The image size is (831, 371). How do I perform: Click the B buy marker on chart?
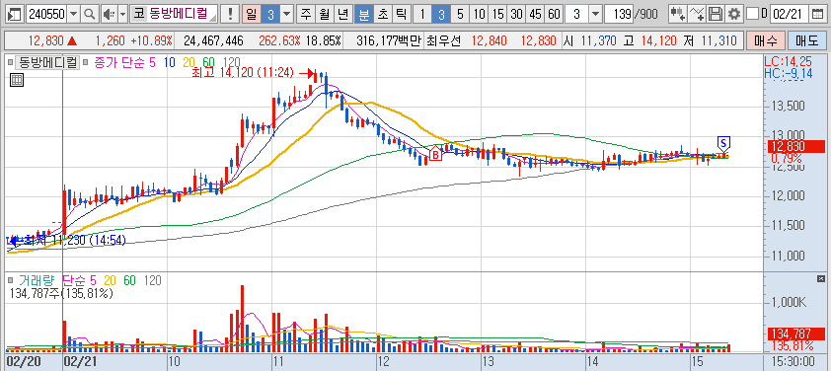[435, 154]
